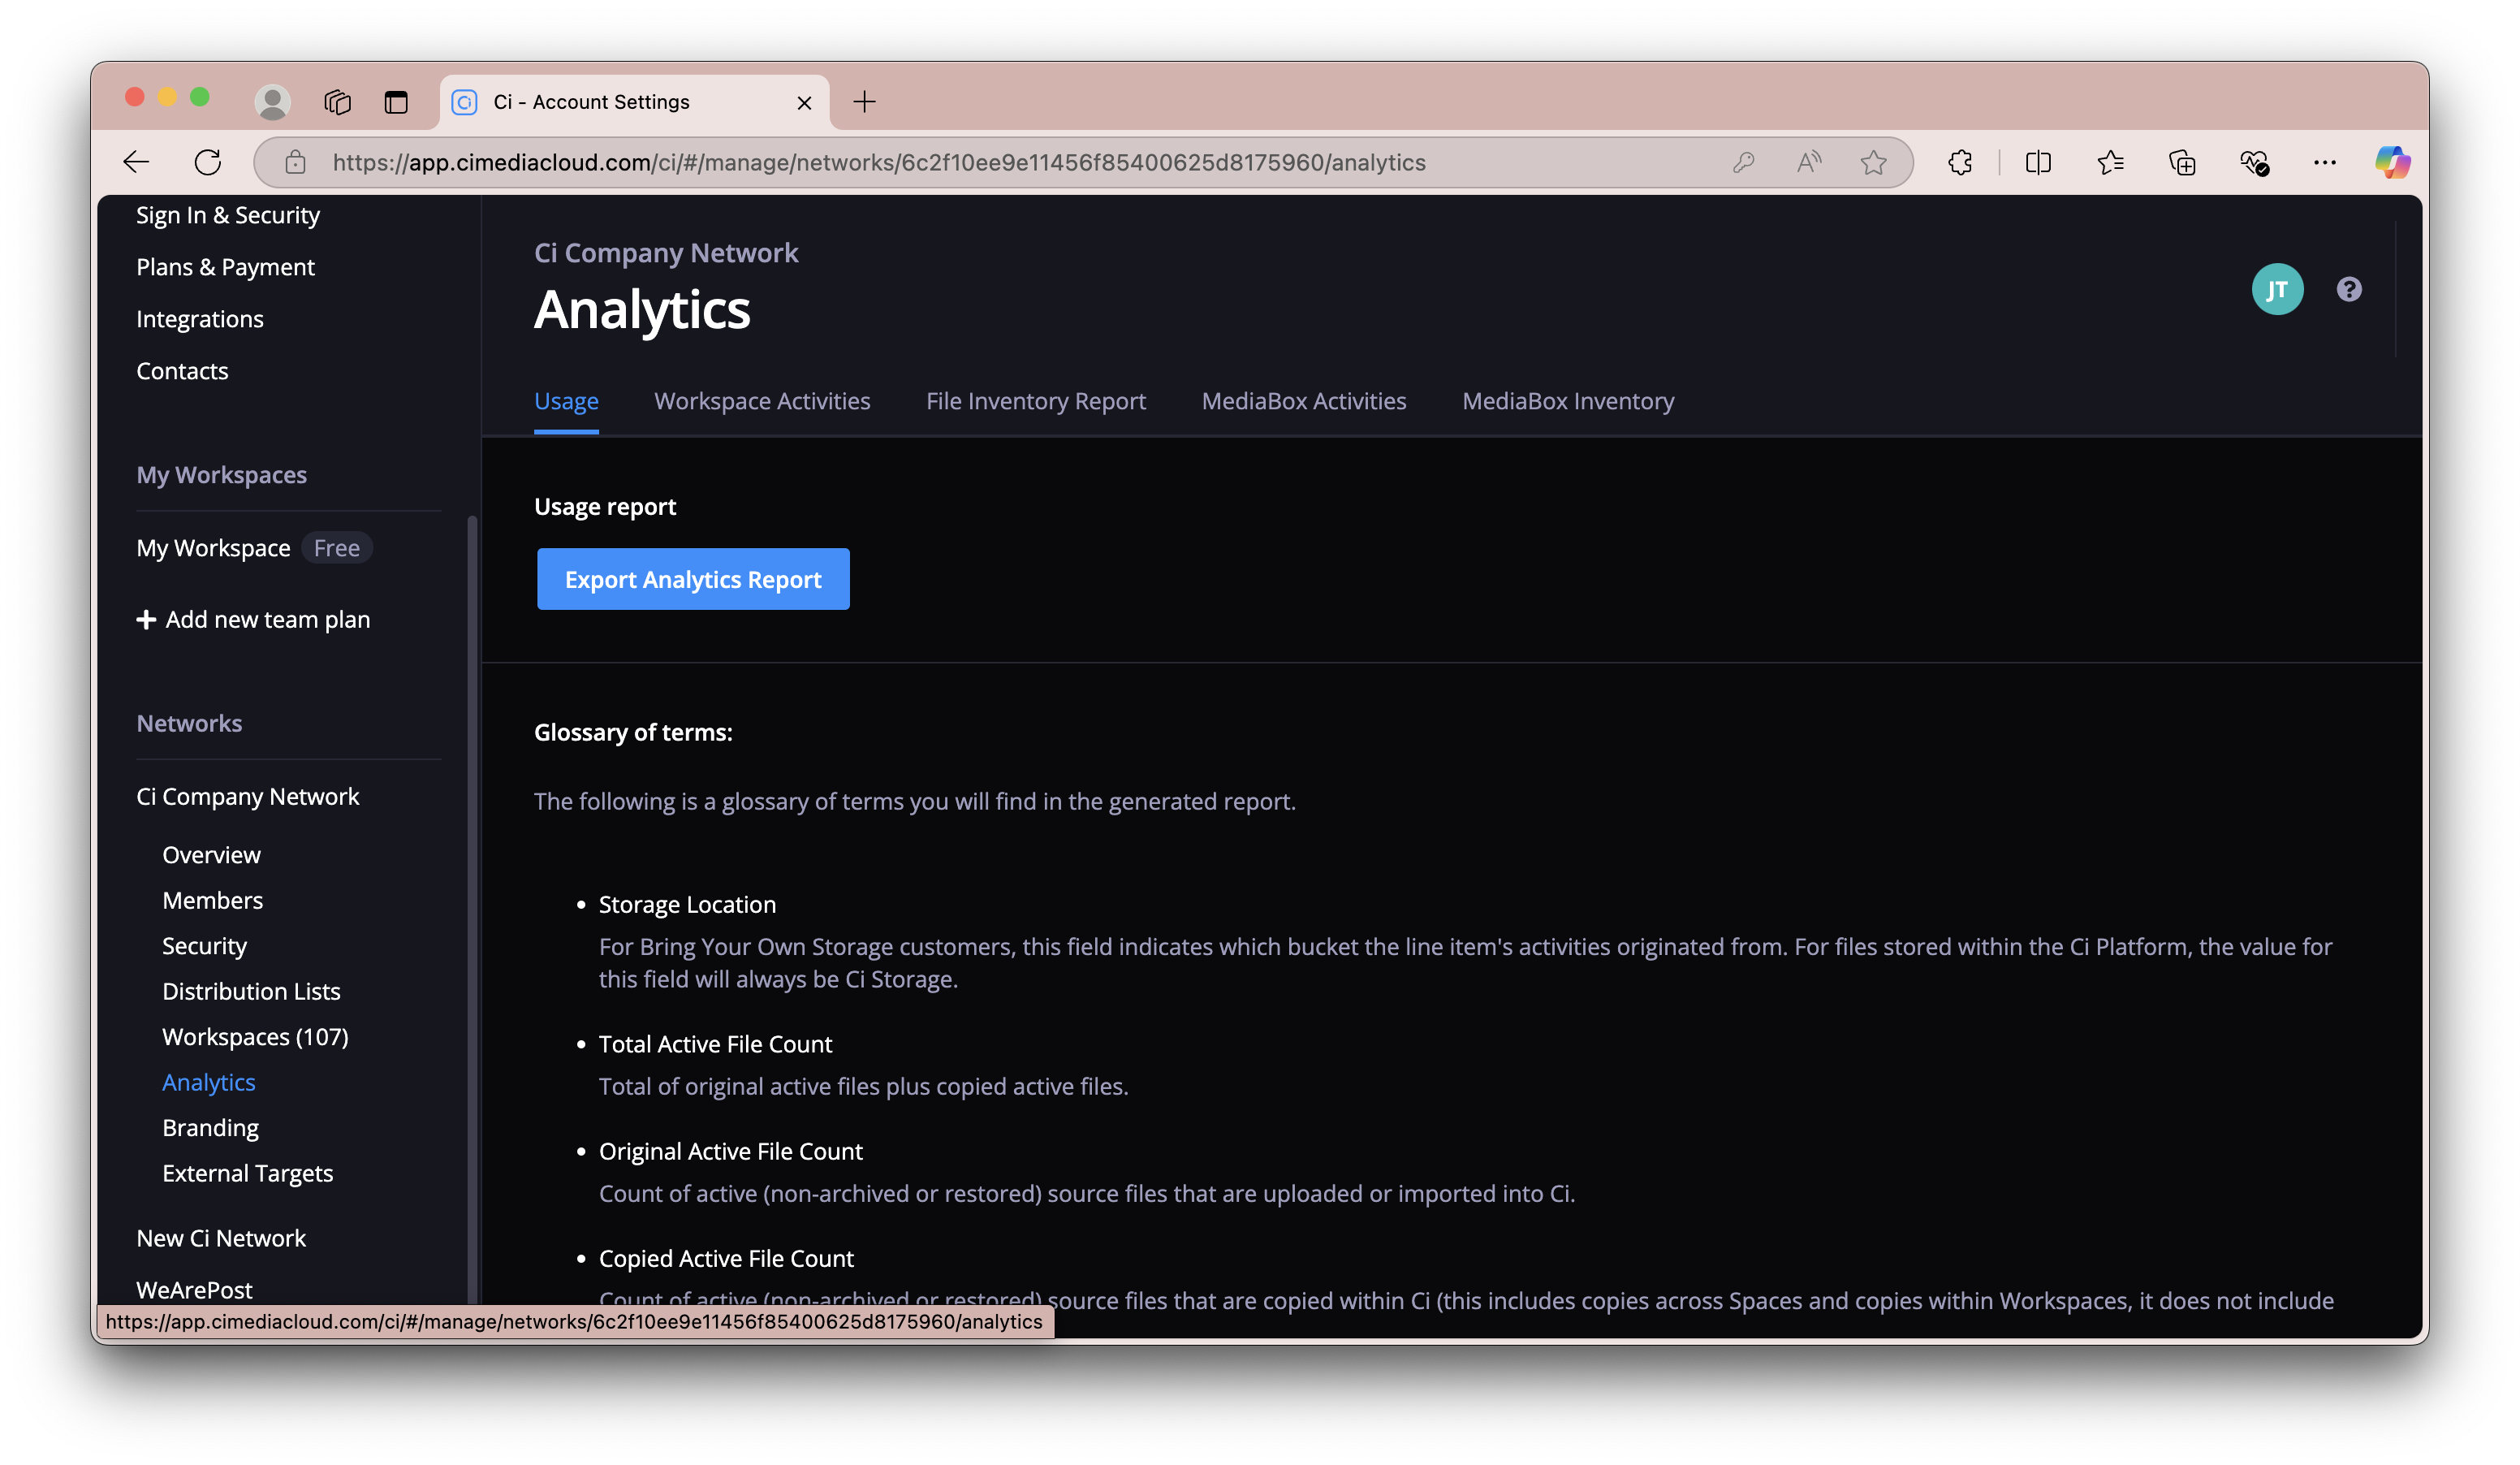Select the Usage tab
This screenshot has width=2520, height=1465.
click(x=566, y=401)
